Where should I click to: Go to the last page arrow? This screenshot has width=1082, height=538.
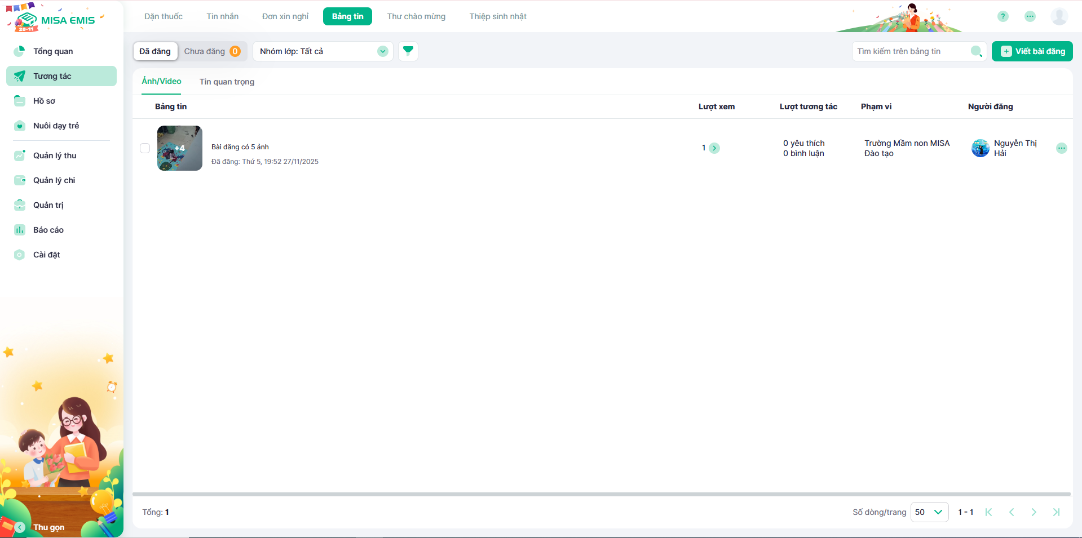1055,512
